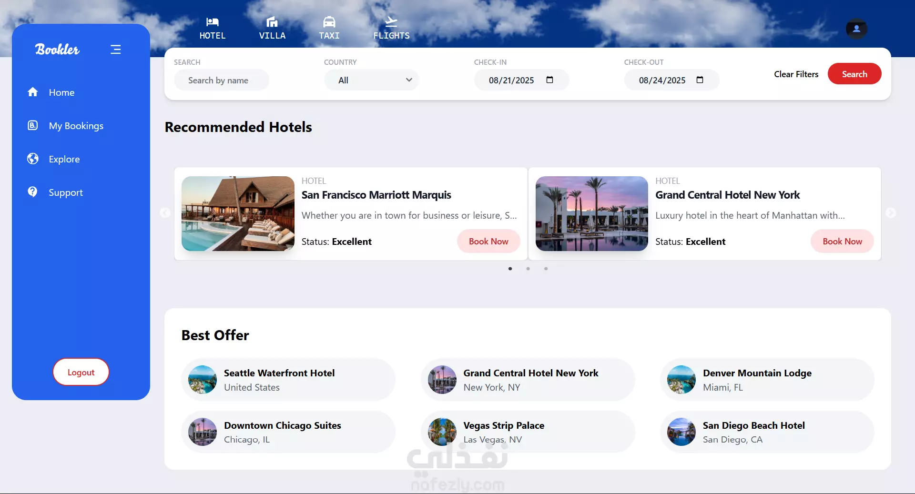Go to previous recommended hotels slide
The image size is (915, 494).
165,213
